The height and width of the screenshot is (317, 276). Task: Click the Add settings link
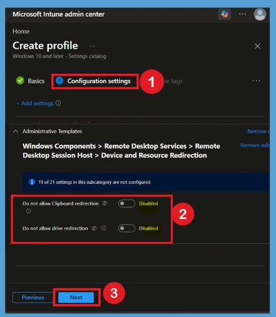pyautogui.click(x=35, y=103)
